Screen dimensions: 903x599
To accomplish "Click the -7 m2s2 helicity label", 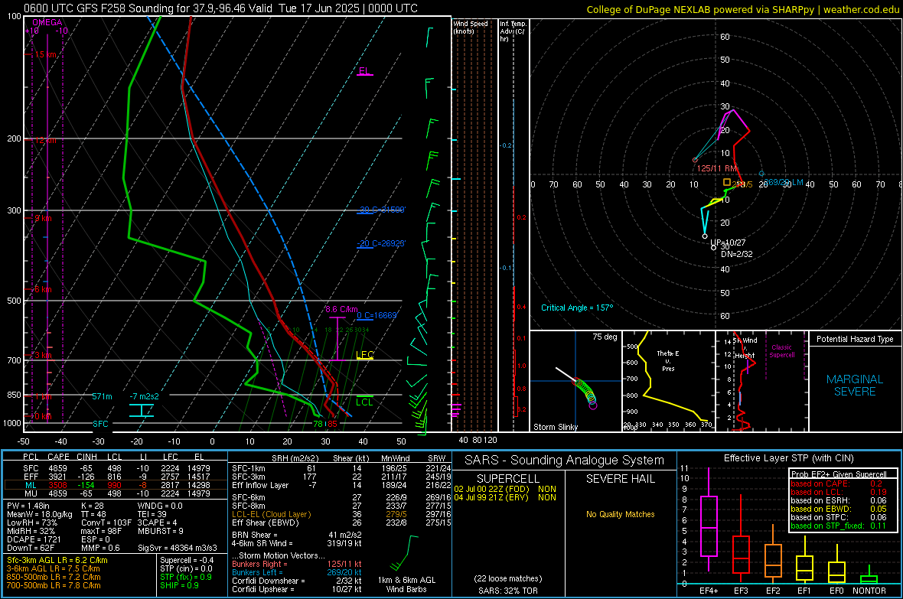I will tap(144, 396).
